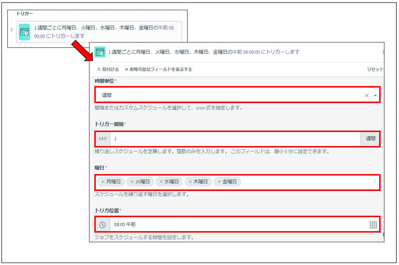Click the 時間単位 field label
This screenshot has height=265, width=399.
(104, 81)
